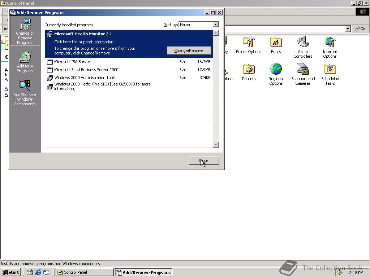Click the Windows 2000 Administration Tools icon

pyautogui.click(x=50, y=78)
